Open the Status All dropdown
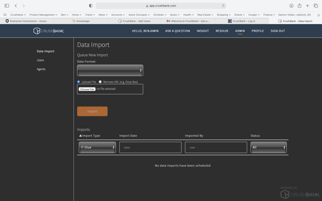322x201 pixels. point(269,147)
